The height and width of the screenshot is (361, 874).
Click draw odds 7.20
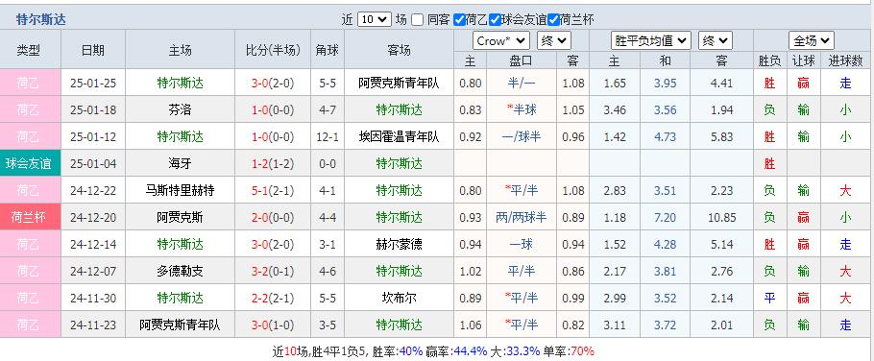click(x=665, y=217)
